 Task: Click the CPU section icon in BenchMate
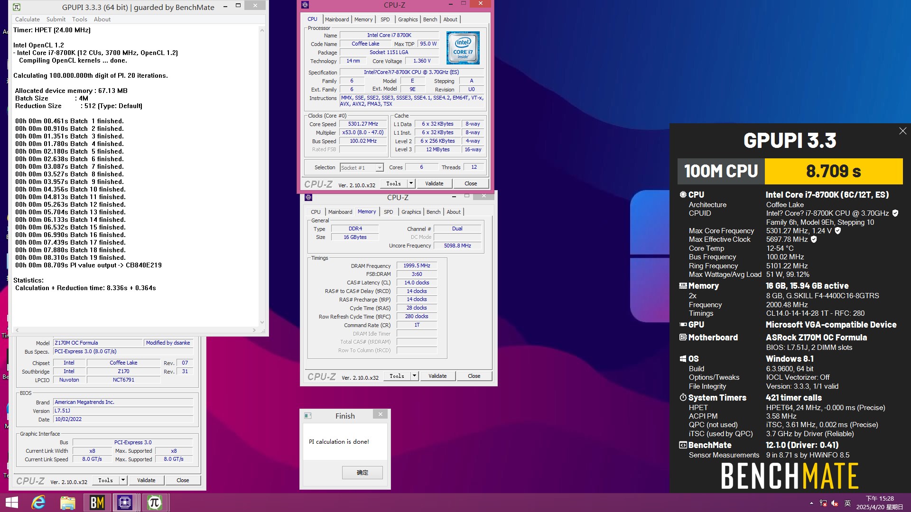[x=683, y=195]
